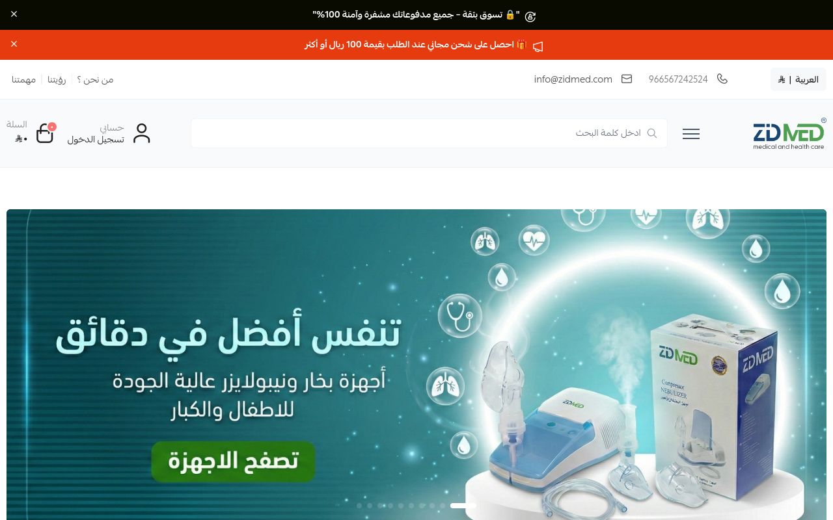Open the مهمتنا link
The height and width of the screenshot is (520, 833).
click(23, 79)
